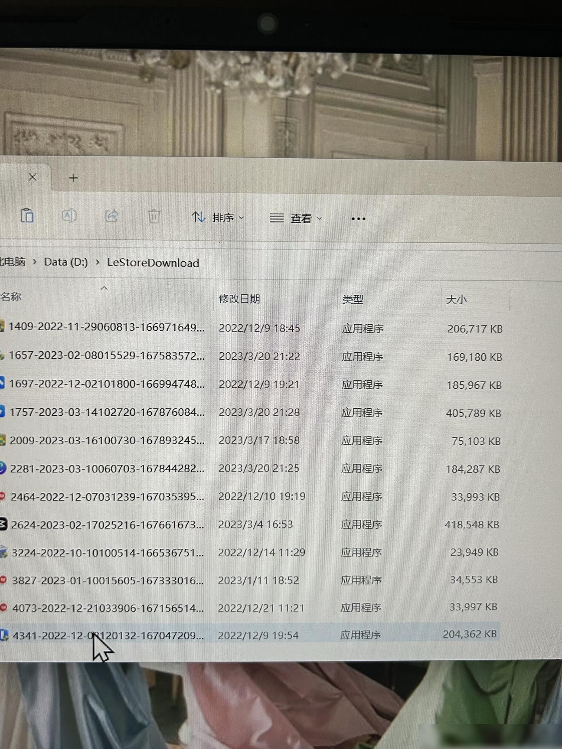The image size is (562, 749).
Task: Click the icon of file 3827-2023-01-10015605
Action: coord(3,580)
